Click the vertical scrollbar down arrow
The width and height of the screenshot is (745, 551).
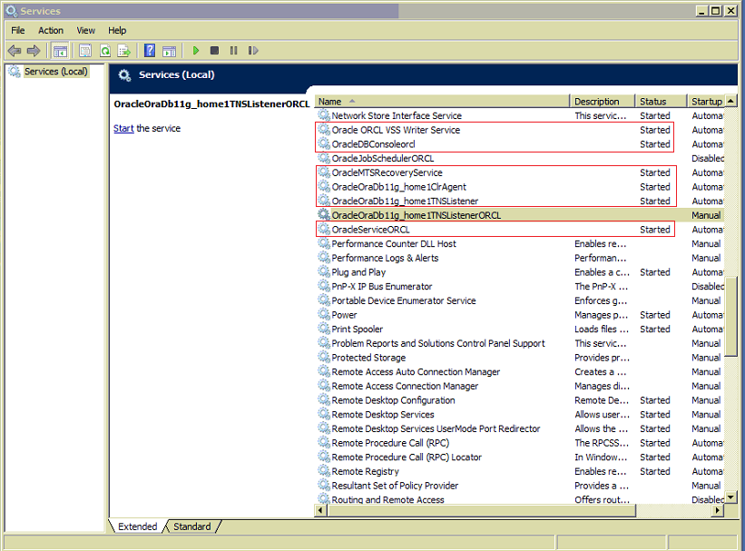[x=730, y=497]
